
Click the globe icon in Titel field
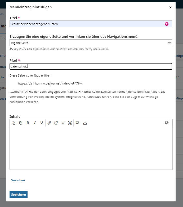click(167, 24)
